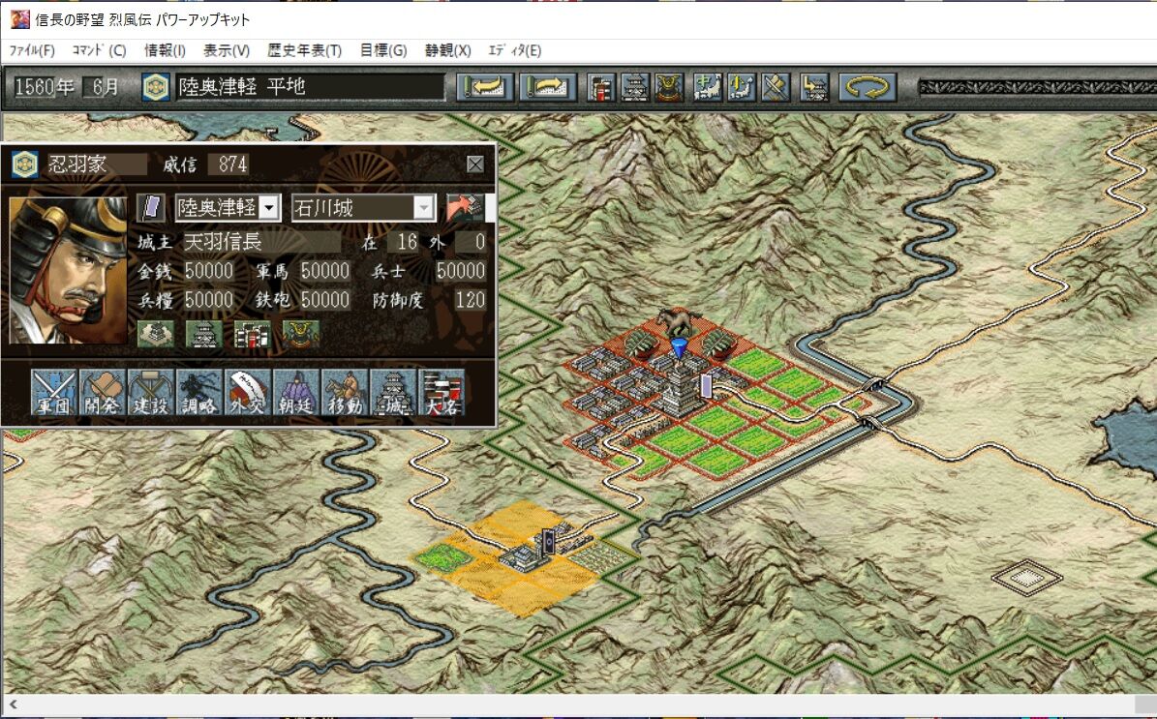Show the small-scale Japan map (小)

pos(741,87)
